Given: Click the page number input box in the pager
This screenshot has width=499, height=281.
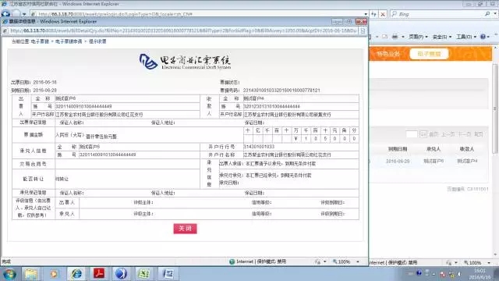Looking at the screenshot, I should [x=412, y=134].
